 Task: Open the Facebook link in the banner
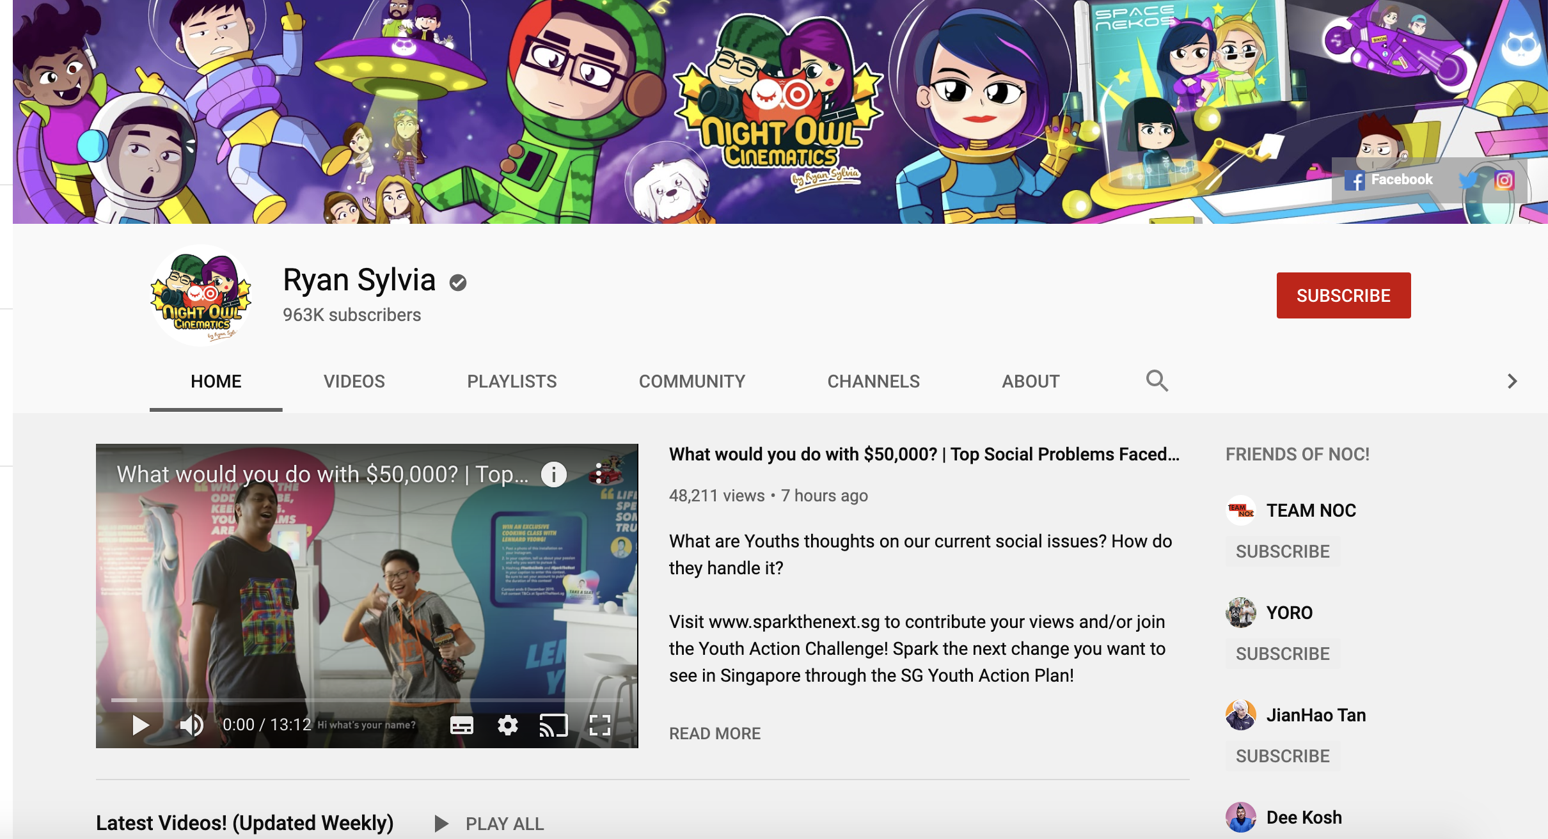point(1388,180)
